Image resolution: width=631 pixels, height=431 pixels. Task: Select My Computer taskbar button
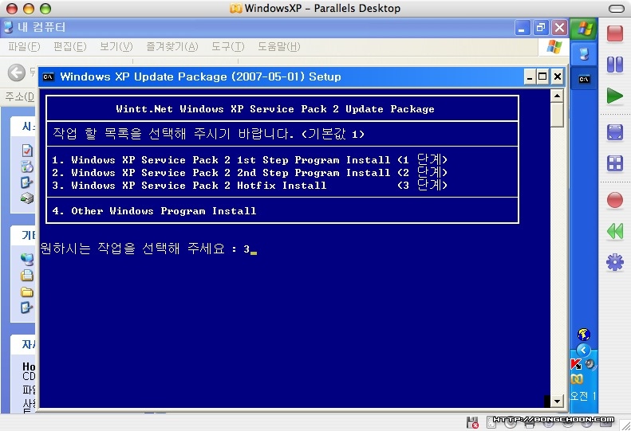pos(584,54)
